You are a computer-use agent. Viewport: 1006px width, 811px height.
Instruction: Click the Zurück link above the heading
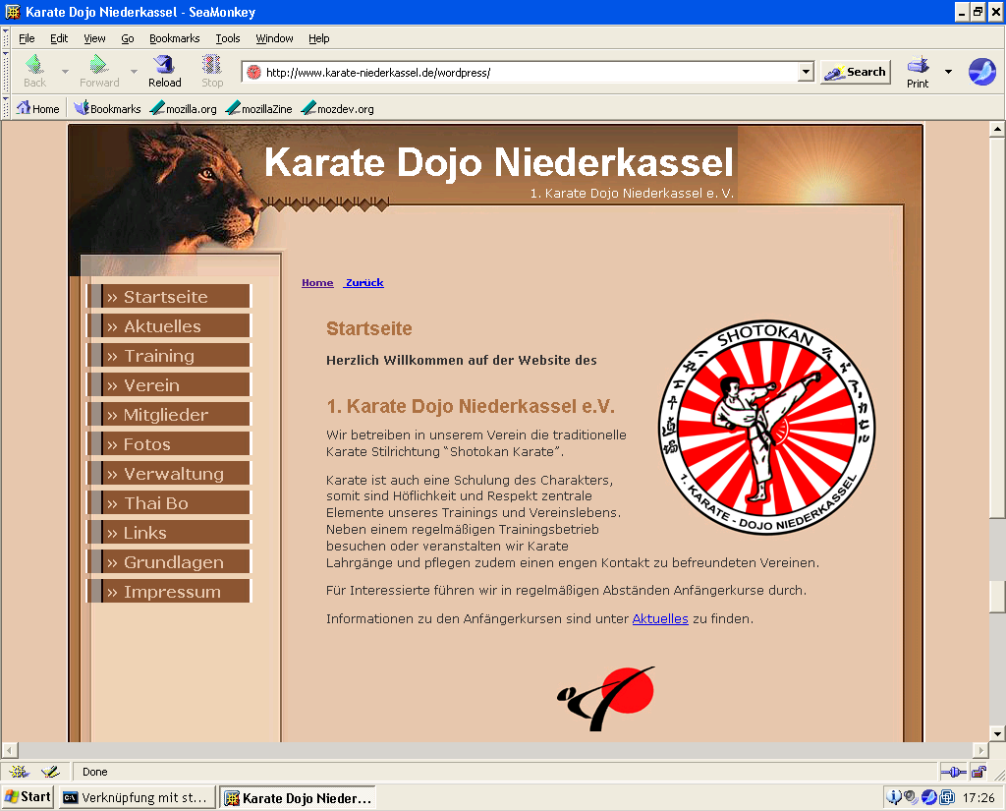pos(363,283)
